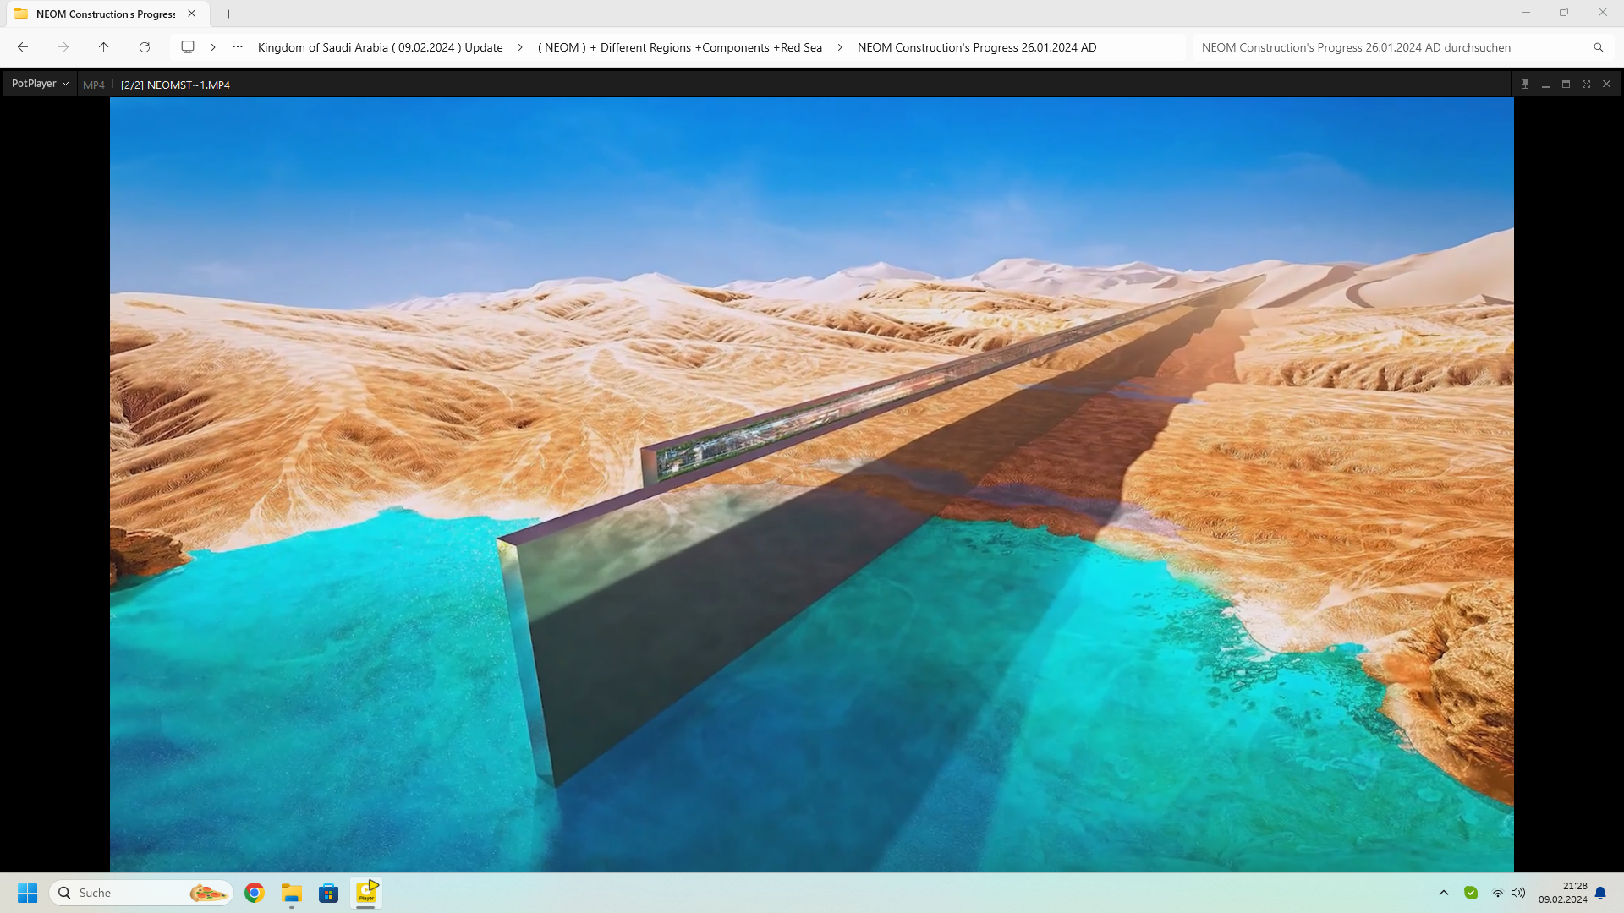
Task: Switch PotPlayer to fullscreen mode
Action: [x=1586, y=85]
